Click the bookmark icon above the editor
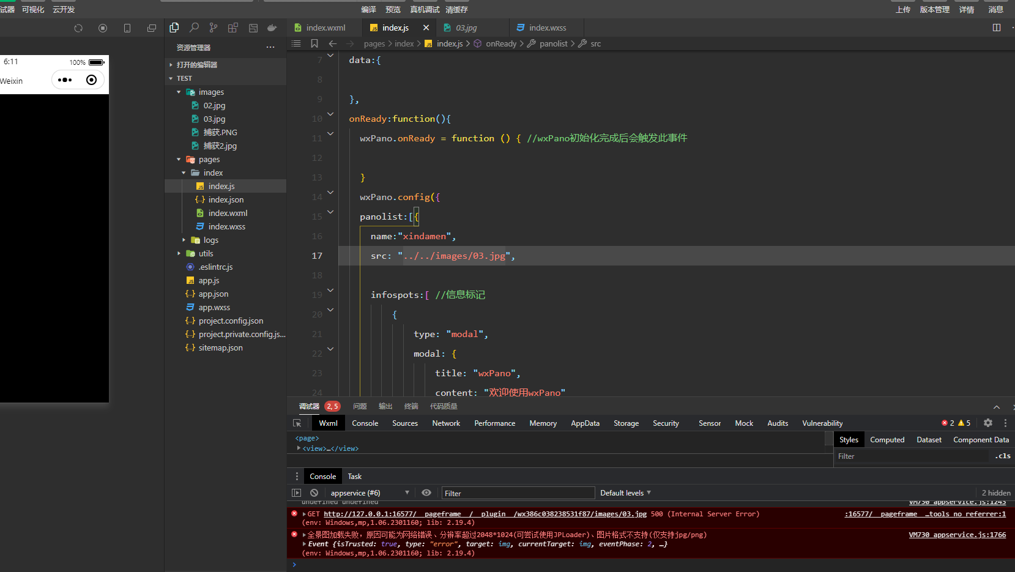Screen dimensions: 1015x572 coord(314,43)
